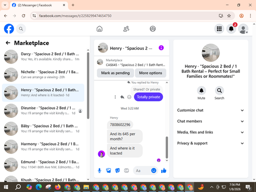
Task: Record a voice clip with microphone
Action: (x=99, y=170)
